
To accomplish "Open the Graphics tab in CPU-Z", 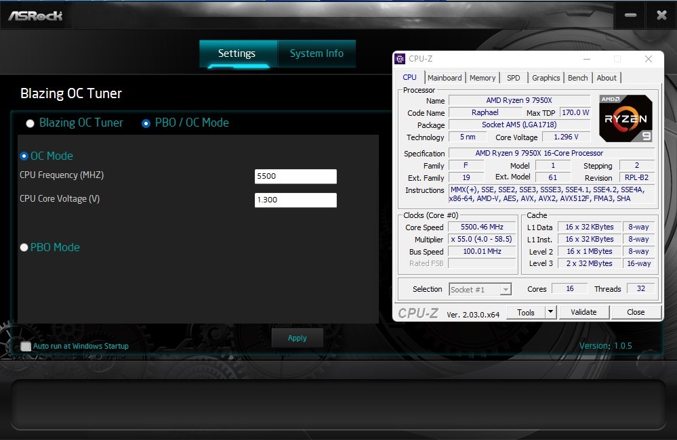I will (x=546, y=78).
